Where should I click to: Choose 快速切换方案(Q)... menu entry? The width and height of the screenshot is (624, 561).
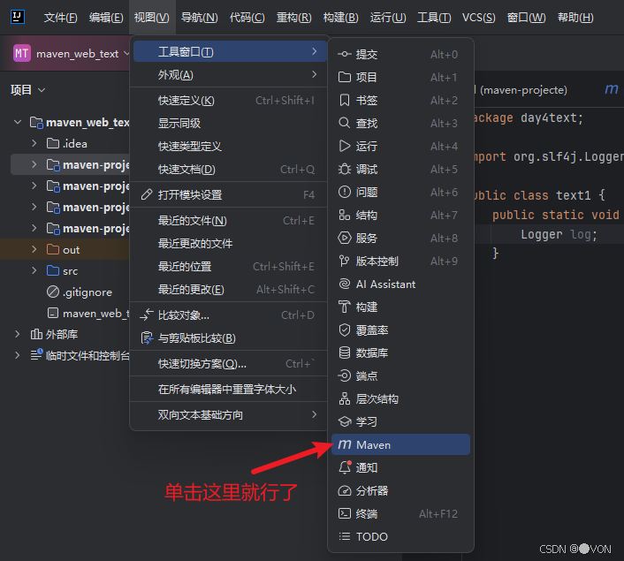point(230,364)
